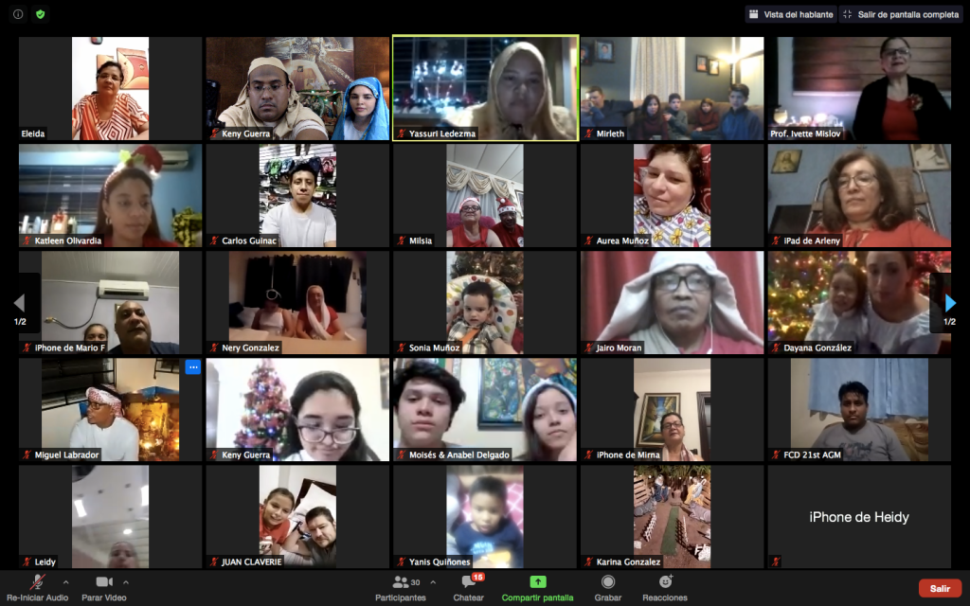The height and width of the screenshot is (606, 970).
Task: Click the red Salir button
Action: coord(940,588)
